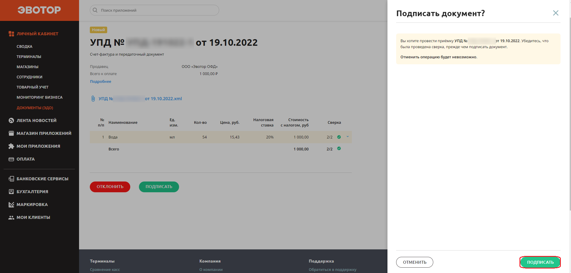The image size is (571, 273).
Task: Click the Магазин приложений store icon
Action: pyautogui.click(x=11, y=133)
